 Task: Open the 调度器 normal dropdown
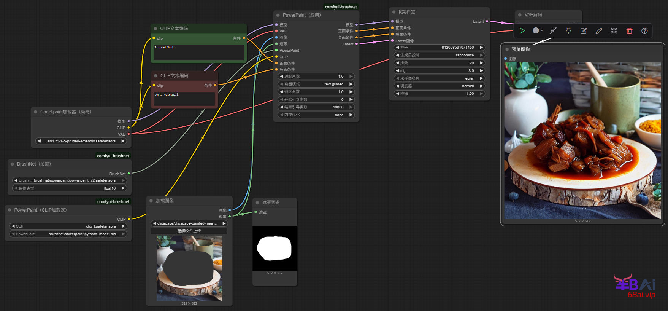439,86
